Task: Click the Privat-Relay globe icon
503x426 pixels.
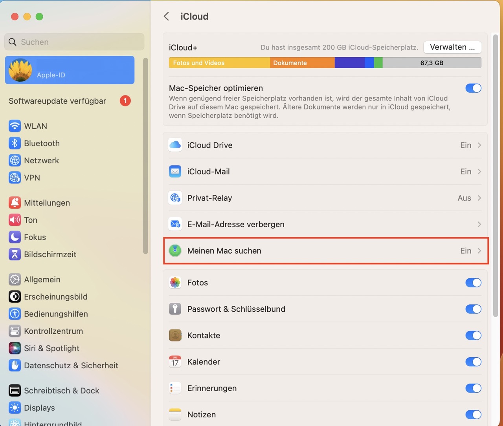Action: coord(175,198)
